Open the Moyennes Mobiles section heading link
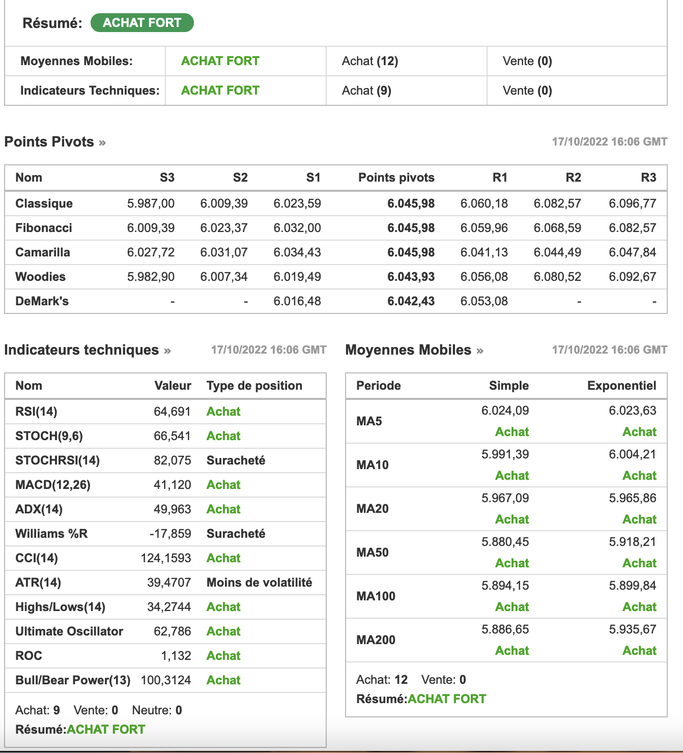The image size is (683, 753). click(x=408, y=350)
